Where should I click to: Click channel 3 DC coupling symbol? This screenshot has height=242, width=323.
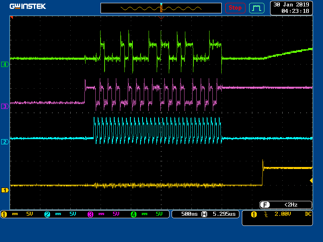[101, 214]
